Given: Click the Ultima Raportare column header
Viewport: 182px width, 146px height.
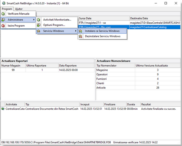Looking at the screenshot, I should 42,66.
